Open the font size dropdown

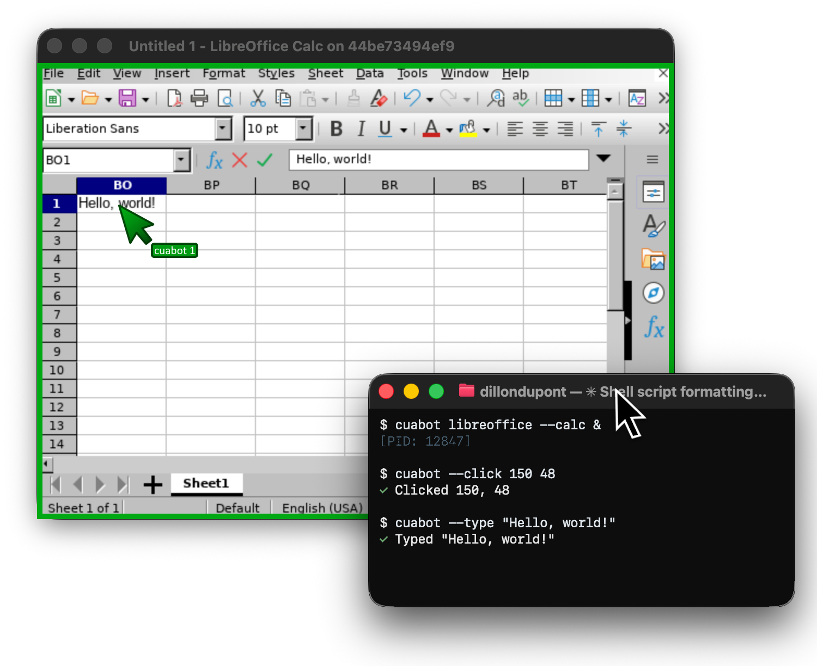click(x=303, y=128)
